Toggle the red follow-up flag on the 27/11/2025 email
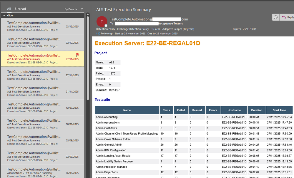294x178 pixels. [x=78, y=55]
